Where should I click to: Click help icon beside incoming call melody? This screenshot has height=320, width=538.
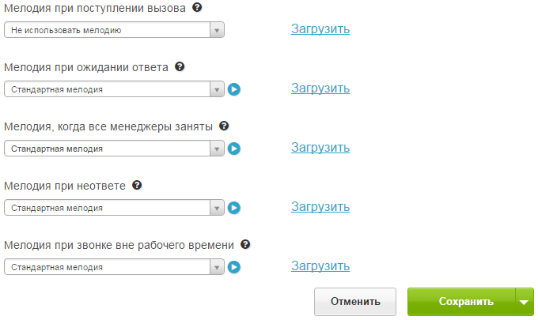click(x=197, y=7)
